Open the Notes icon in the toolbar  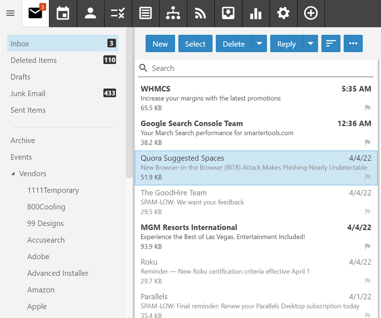(145, 13)
